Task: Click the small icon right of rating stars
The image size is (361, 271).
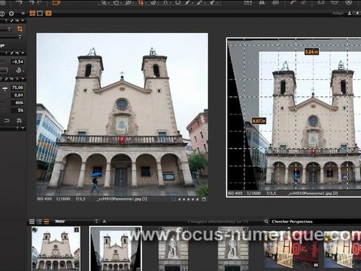Action: point(204,199)
